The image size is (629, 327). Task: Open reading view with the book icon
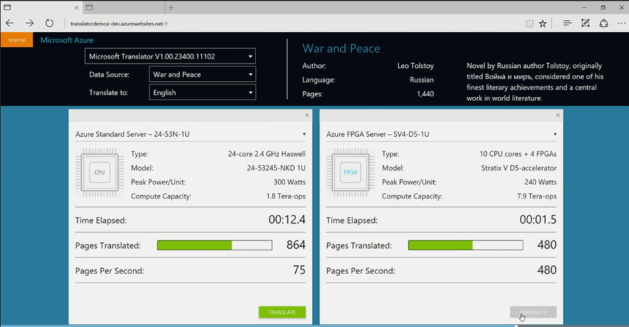point(529,24)
